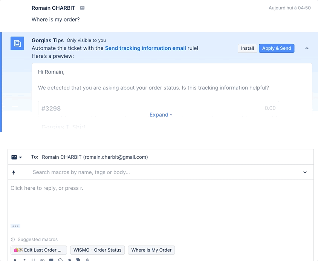Viewport: 318px width, 261px height.
Task: Click the lightning bolt macros icon
Action: click(14, 172)
